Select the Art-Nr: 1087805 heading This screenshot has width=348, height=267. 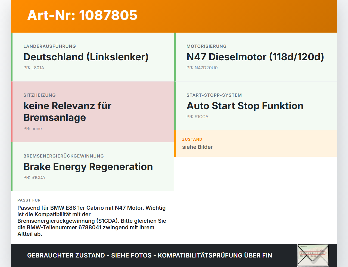(x=82, y=15)
